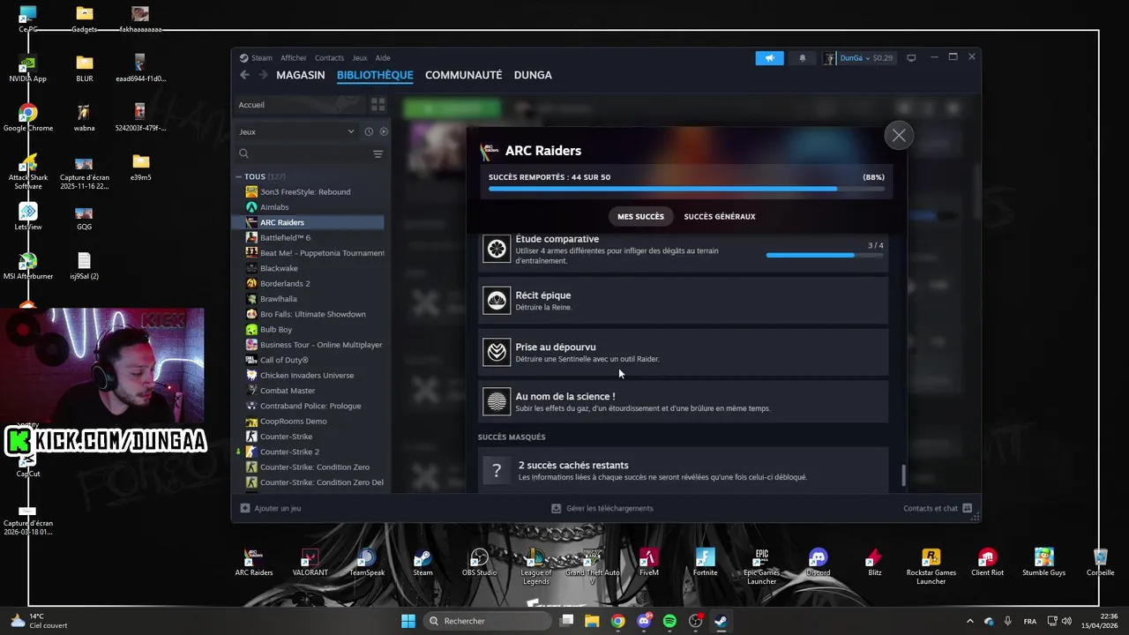1129x635 pixels.
Task: Open Gérer les téléchargements
Action: (602, 508)
